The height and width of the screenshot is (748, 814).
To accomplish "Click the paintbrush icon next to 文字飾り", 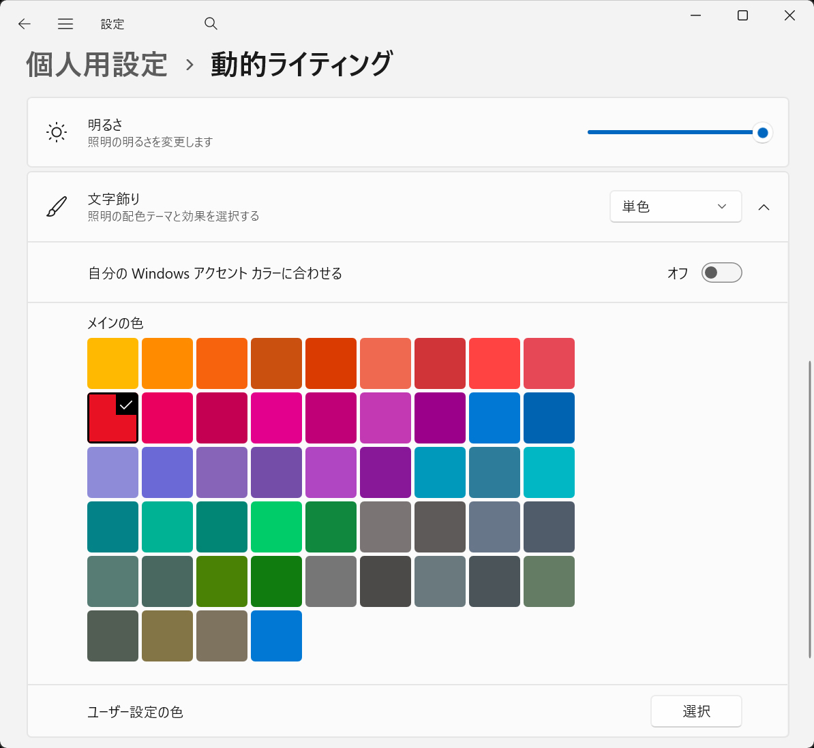I will click(57, 206).
